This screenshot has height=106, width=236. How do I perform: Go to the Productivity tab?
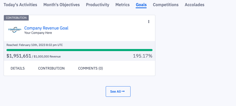pyautogui.click(x=97, y=5)
